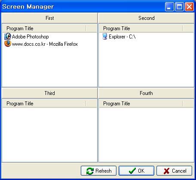This screenshot has height=180, width=196.
Task: Click the Mozilla Firefox icon in First list
Action: [x=8, y=44]
